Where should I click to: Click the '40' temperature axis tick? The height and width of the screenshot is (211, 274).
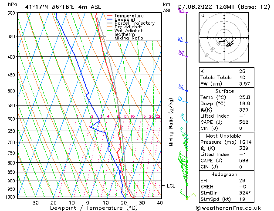[160, 203]
